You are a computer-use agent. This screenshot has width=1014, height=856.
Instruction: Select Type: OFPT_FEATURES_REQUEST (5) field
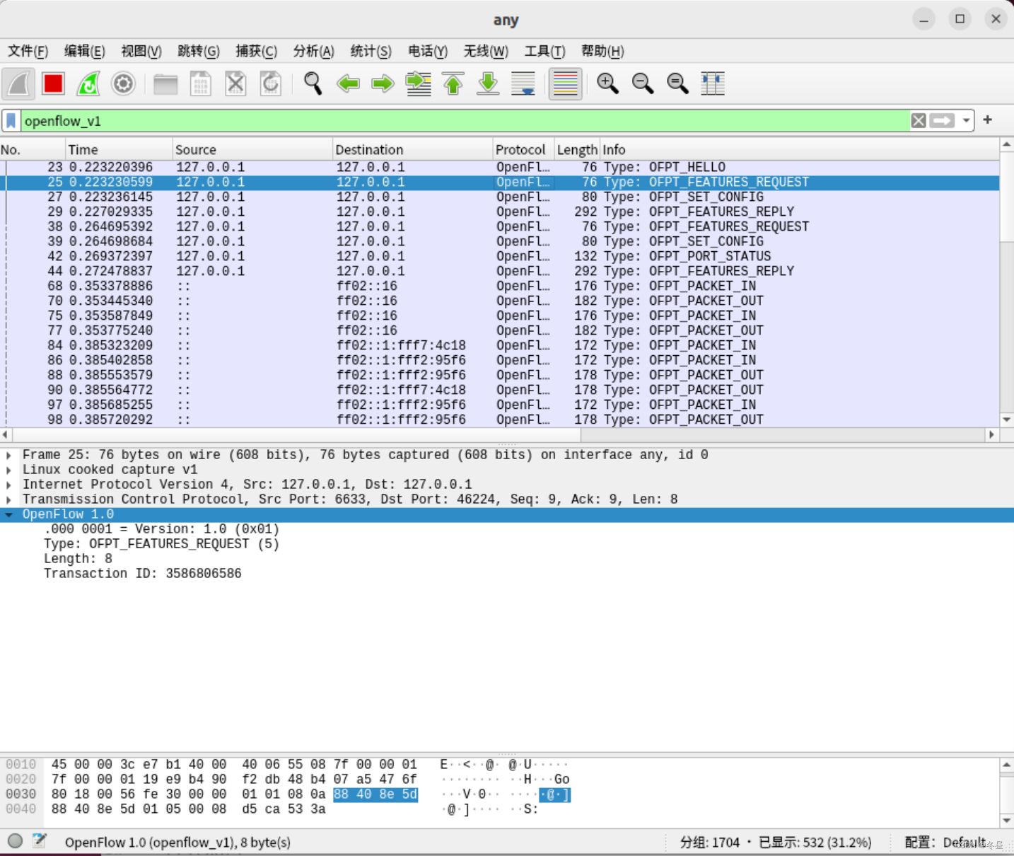click(x=161, y=544)
